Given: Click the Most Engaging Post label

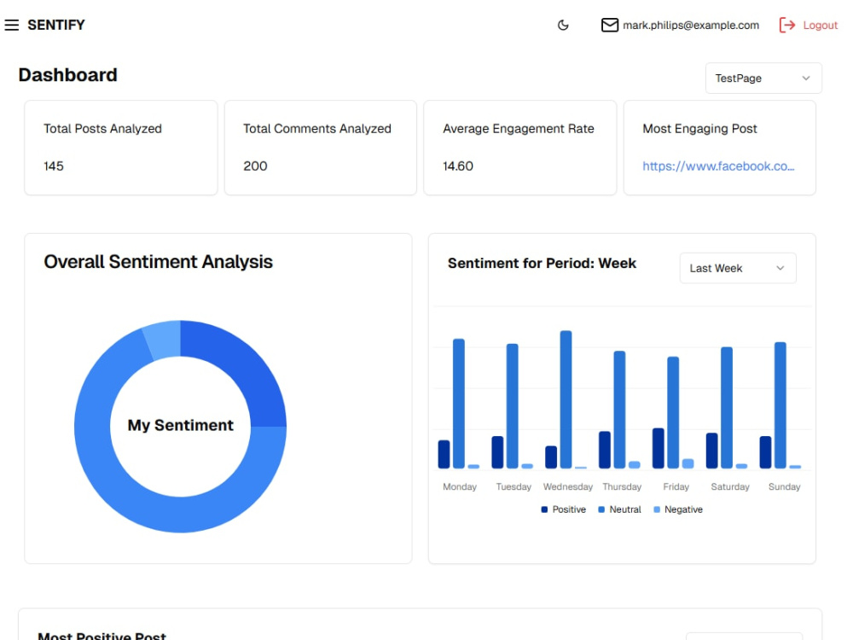Looking at the screenshot, I should click(699, 129).
